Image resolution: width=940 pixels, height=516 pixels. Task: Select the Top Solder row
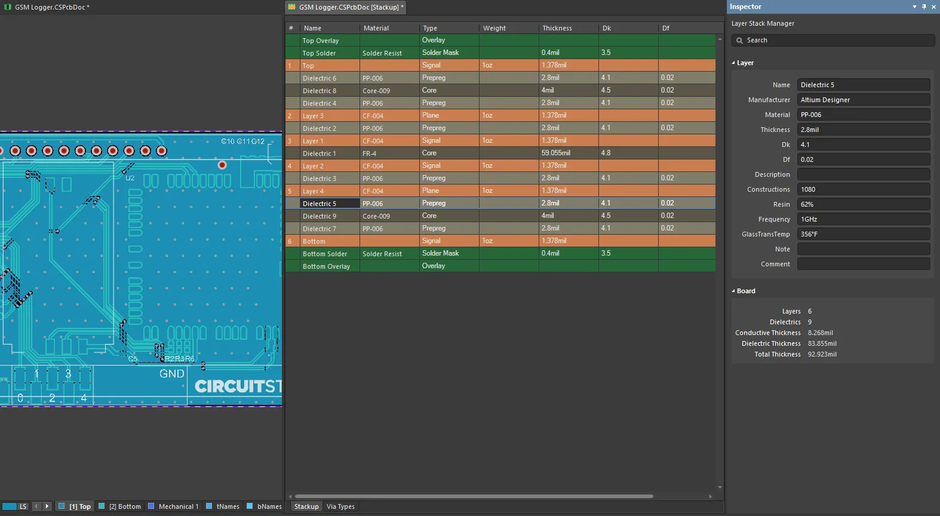pos(500,53)
